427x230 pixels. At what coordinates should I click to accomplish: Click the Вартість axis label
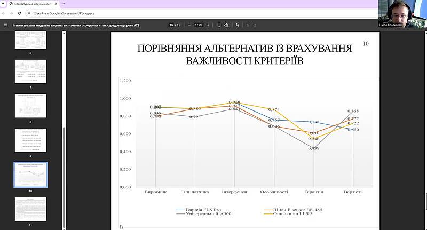tap(353, 192)
